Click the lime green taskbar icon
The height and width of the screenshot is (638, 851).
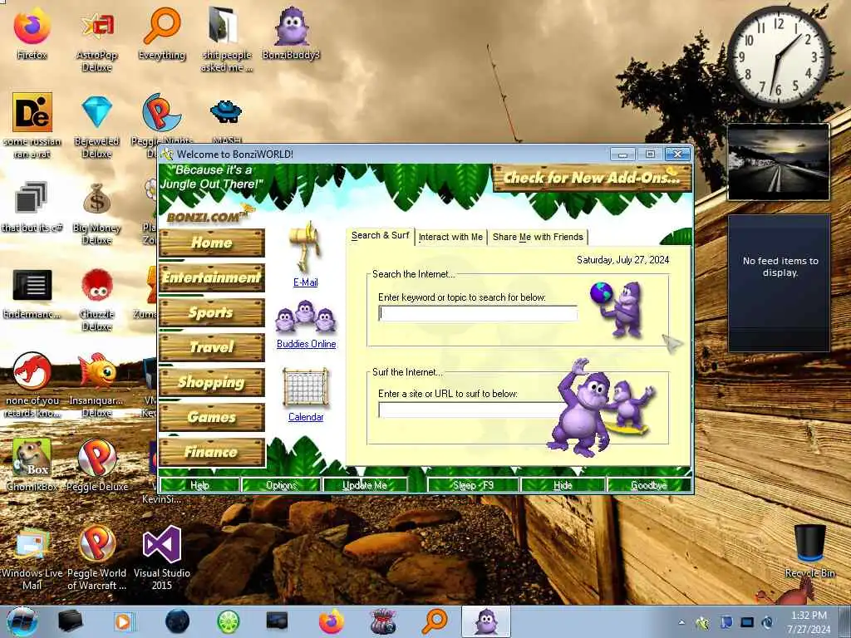tap(228, 621)
